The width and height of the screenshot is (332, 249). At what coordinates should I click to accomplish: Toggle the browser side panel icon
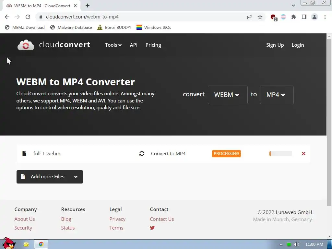pos(304,17)
